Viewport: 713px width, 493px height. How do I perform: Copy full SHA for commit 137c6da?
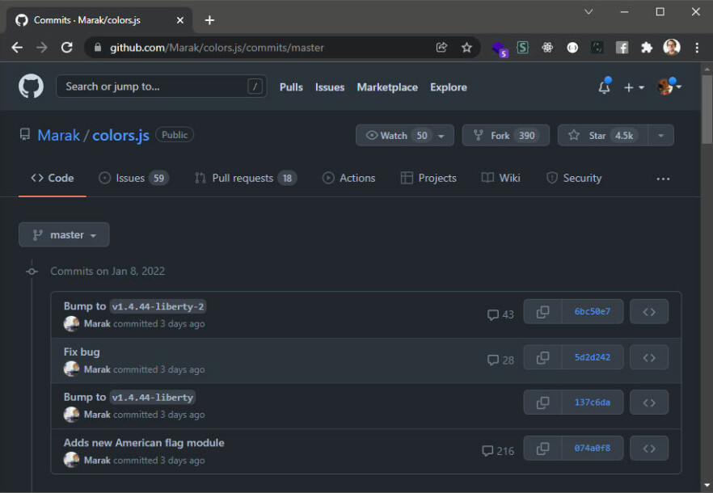point(543,402)
